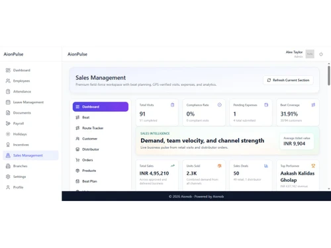331x248 pixels.
Task: Click the Pending Expenses card icon
Action: coord(266,105)
